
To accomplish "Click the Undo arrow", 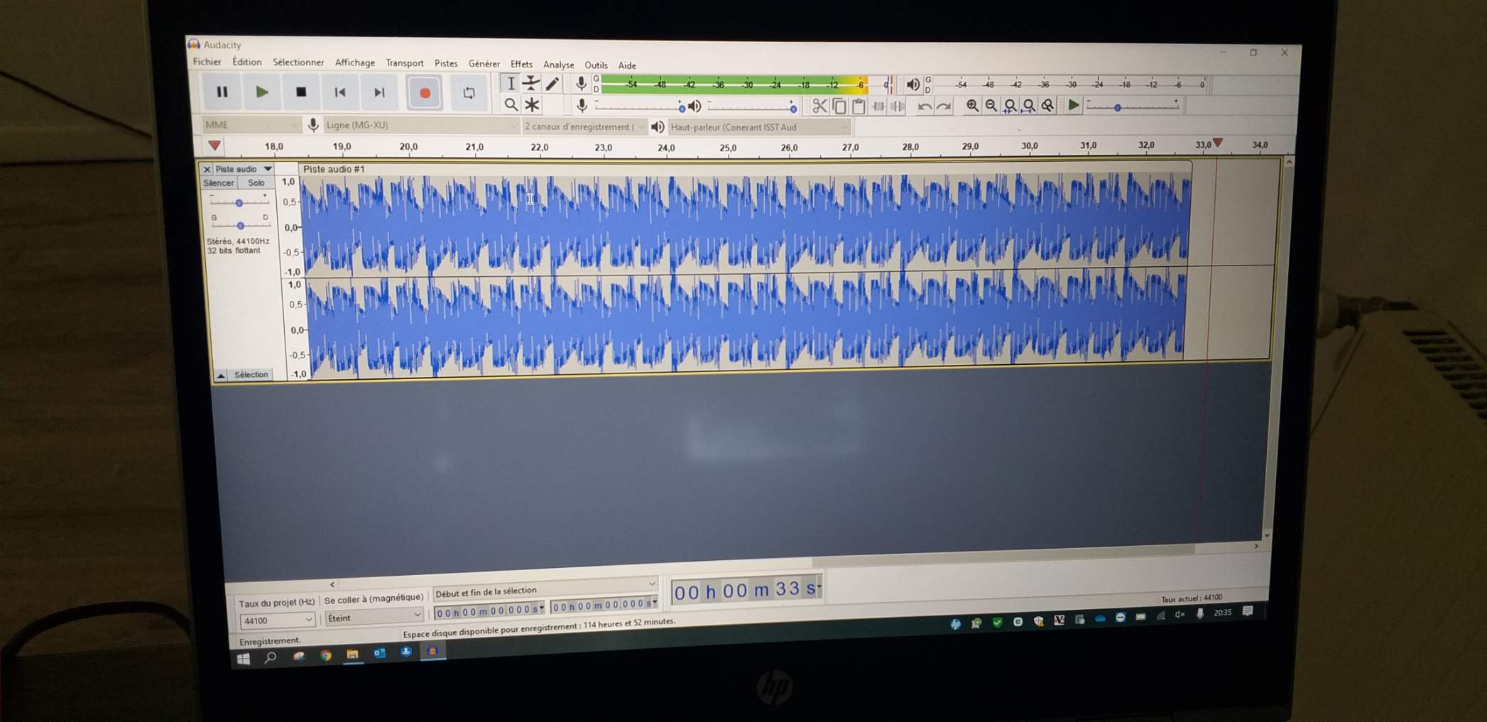I will pyautogui.click(x=924, y=106).
